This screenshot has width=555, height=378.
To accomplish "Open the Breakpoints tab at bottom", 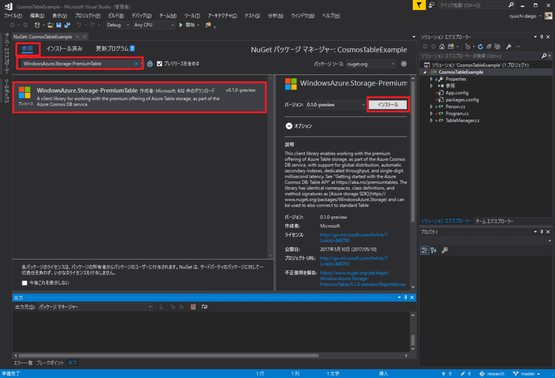I will [50, 363].
